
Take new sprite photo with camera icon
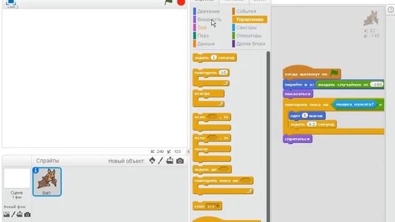coord(180,161)
